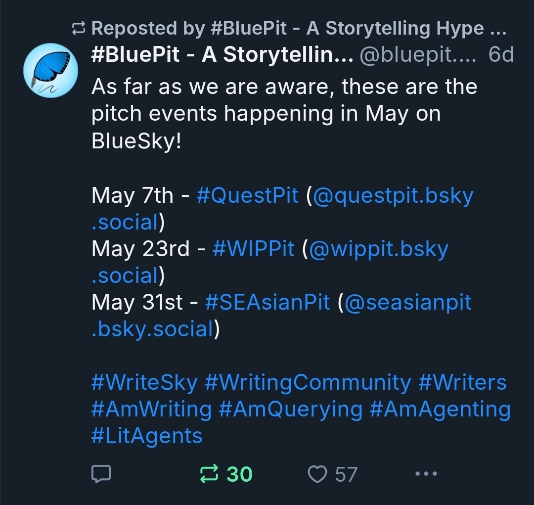Click the repost arrows icon in header
Screen dimensions: 534x505
79,29
